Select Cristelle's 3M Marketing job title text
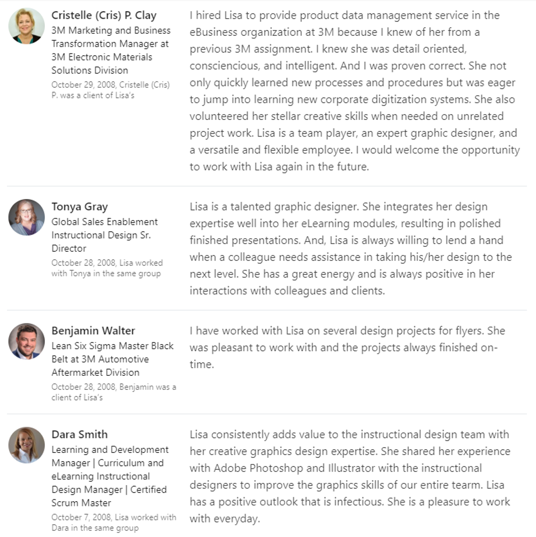The image size is (536, 537). [x=111, y=50]
